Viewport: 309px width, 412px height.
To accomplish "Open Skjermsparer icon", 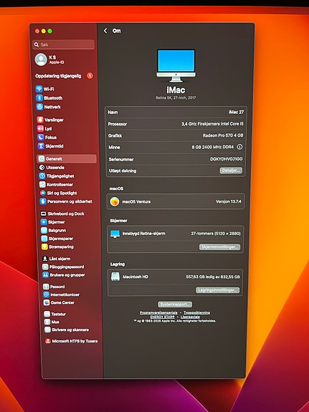I will pyautogui.click(x=44, y=239).
